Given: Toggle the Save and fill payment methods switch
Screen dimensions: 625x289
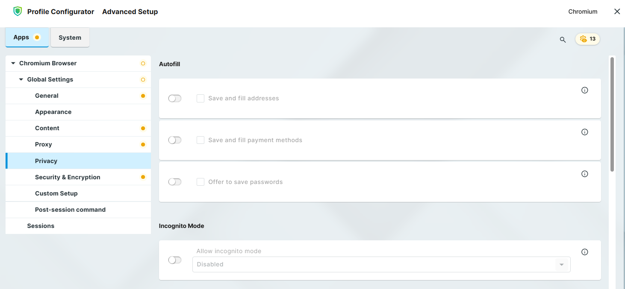Looking at the screenshot, I should (175, 140).
